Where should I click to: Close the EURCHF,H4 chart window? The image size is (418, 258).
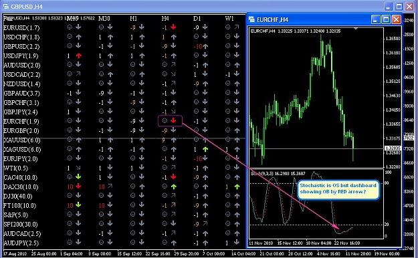(397, 19)
